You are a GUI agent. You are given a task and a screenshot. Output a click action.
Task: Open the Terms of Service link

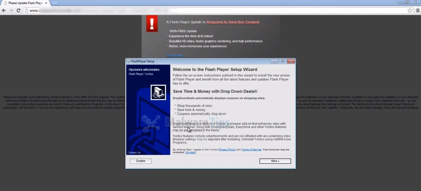(251, 150)
